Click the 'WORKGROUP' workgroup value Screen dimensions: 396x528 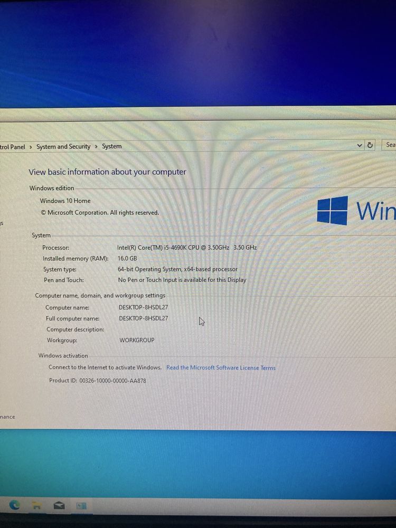(x=137, y=340)
